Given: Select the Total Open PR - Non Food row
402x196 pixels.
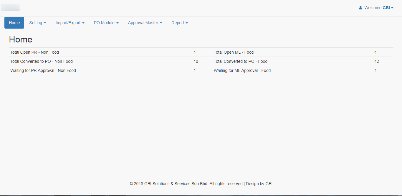Looking at the screenshot, I should tap(34, 52).
